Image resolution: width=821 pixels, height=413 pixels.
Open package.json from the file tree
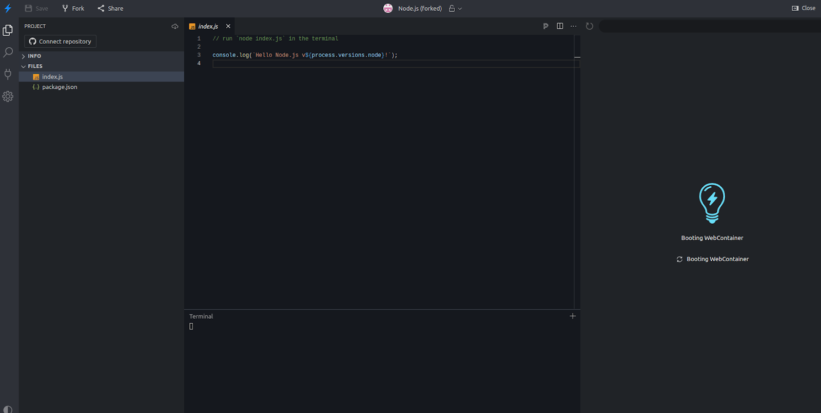(x=102, y=87)
